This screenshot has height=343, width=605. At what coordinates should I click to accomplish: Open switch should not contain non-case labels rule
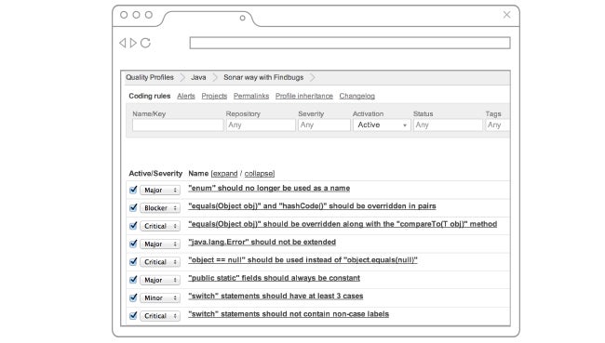(289, 314)
